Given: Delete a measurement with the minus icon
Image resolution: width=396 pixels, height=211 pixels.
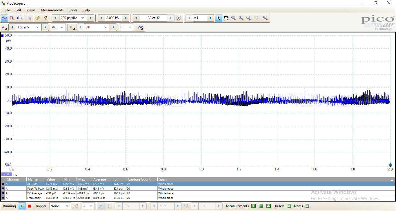Looking at the screenshot, I should 261,206.
